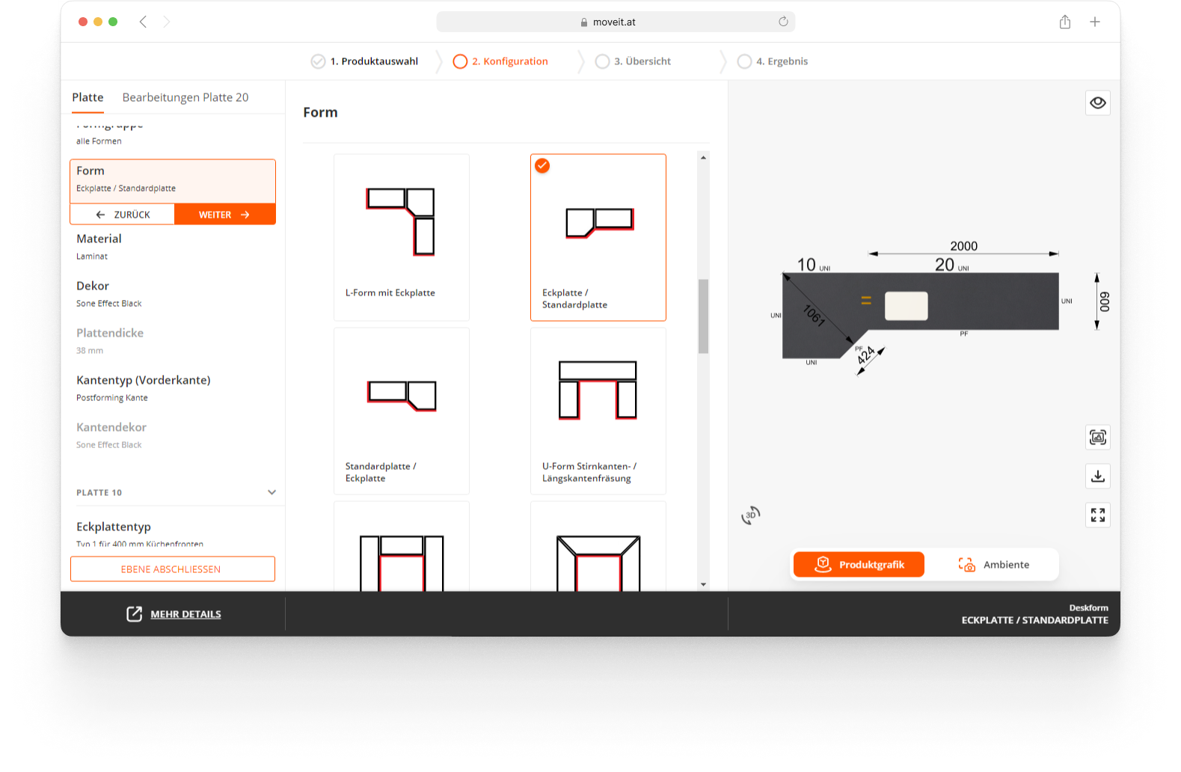Toggle the eye visibility icon in preview
The height and width of the screenshot is (772, 1181).
[1097, 103]
